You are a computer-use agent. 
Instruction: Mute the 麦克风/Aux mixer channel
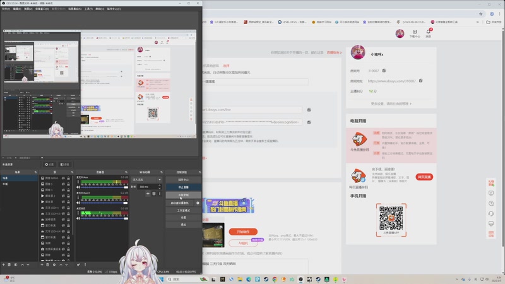pyautogui.click(x=78, y=187)
